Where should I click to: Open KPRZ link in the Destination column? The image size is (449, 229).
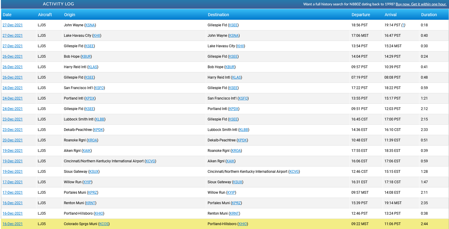coord(236,203)
